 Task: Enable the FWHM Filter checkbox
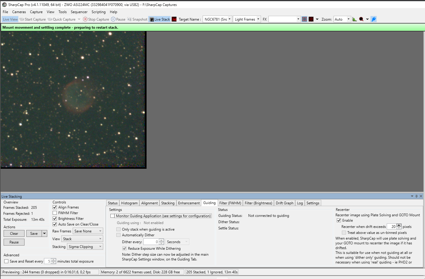pyautogui.click(x=55, y=213)
